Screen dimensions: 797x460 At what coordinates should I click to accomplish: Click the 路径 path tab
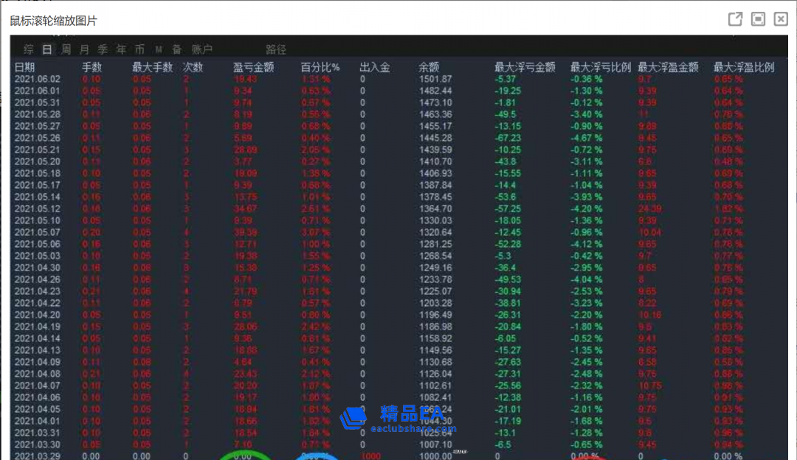276,49
